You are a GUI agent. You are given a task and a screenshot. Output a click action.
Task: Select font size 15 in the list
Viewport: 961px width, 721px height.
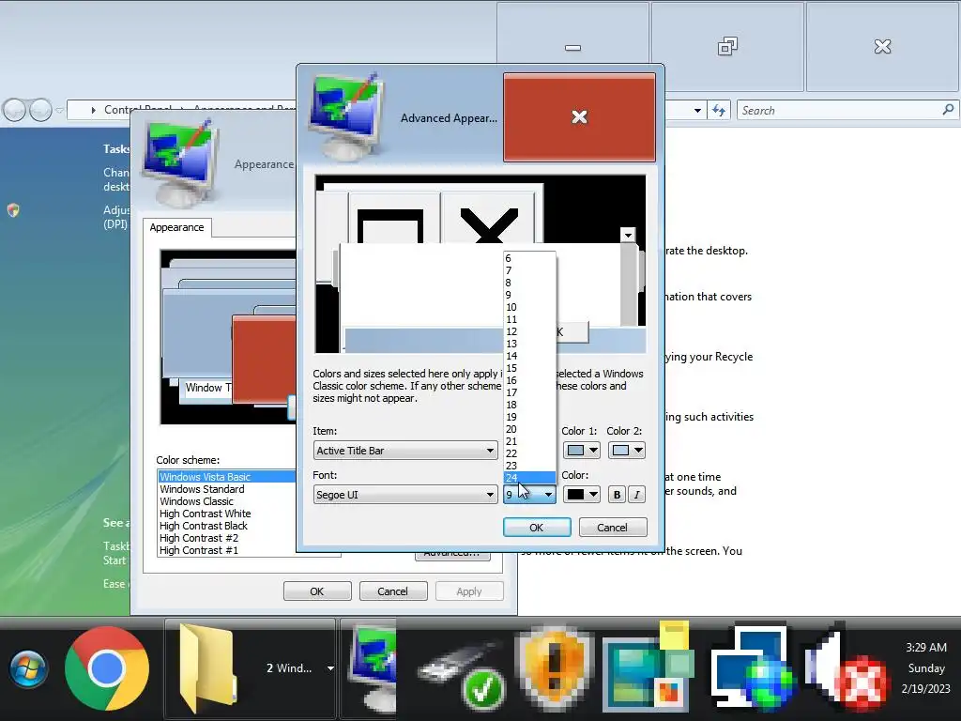point(529,368)
